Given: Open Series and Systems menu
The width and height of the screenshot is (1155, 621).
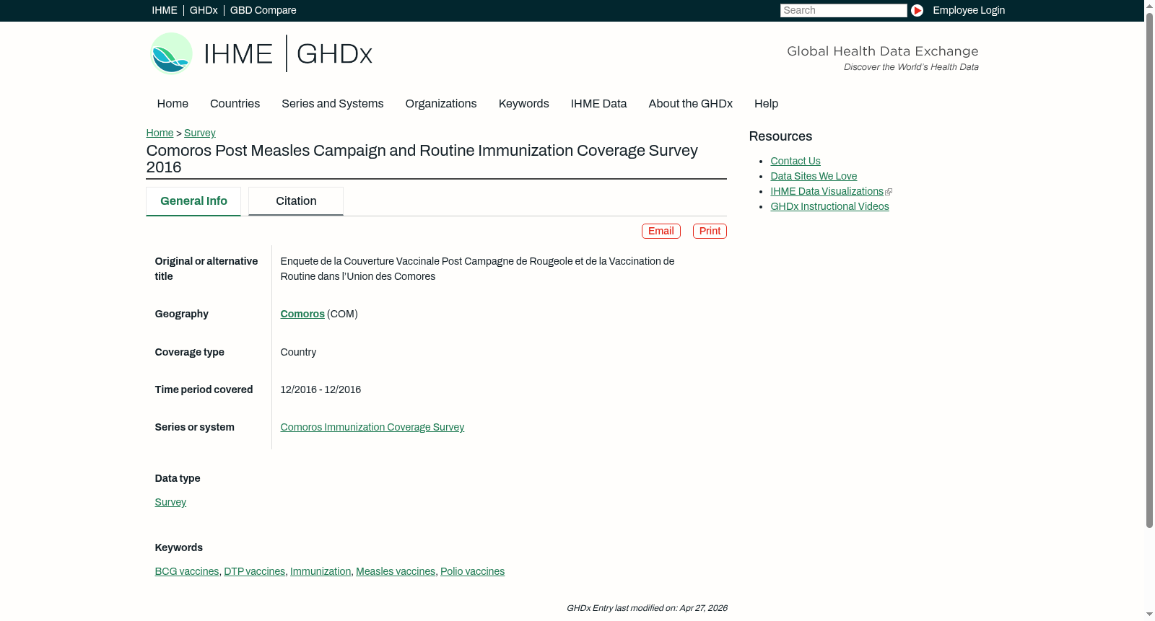Looking at the screenshot, I should click(x=332, y=104).
